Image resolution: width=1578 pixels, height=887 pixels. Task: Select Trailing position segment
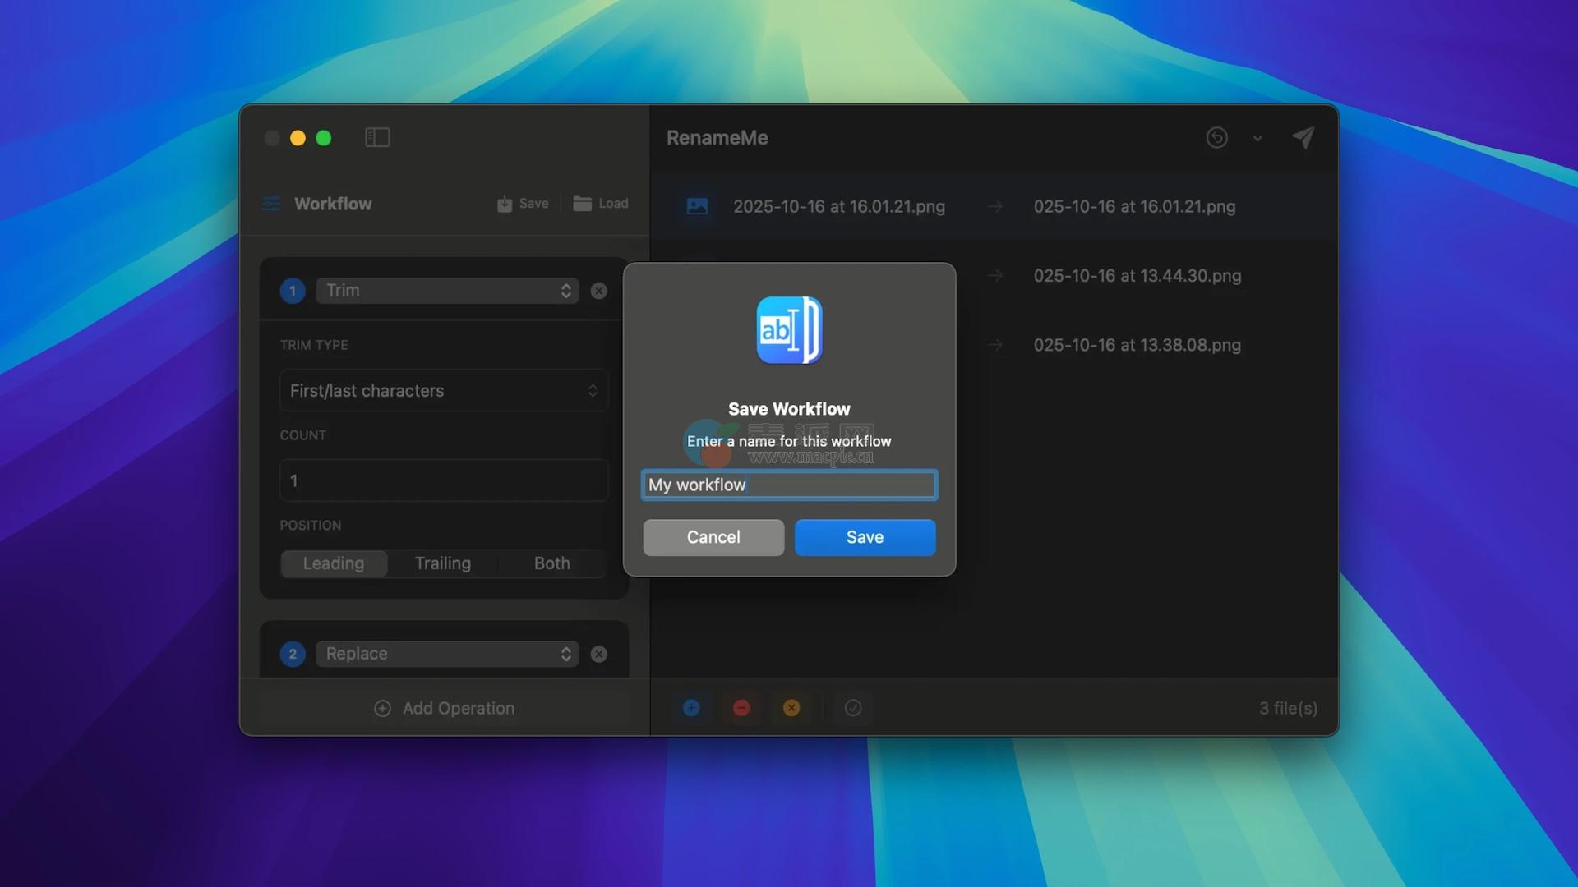click(x=443, y=563)
